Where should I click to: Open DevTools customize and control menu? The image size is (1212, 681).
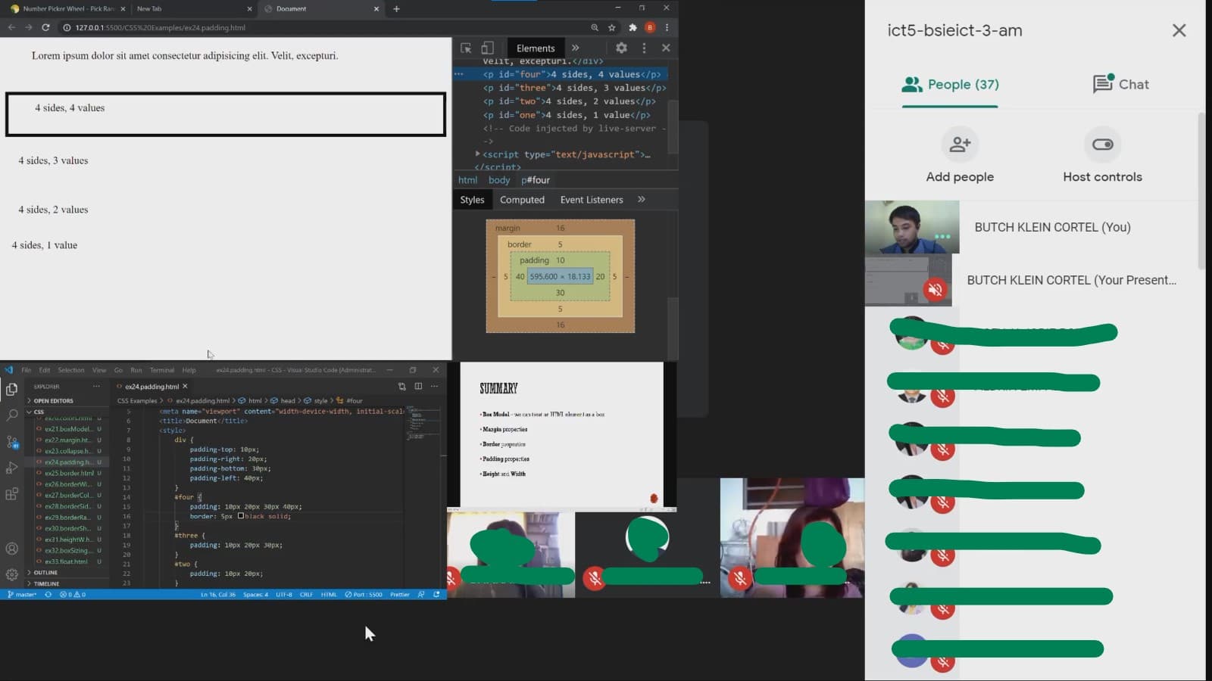pyautogui.click(x=644, y=48)
